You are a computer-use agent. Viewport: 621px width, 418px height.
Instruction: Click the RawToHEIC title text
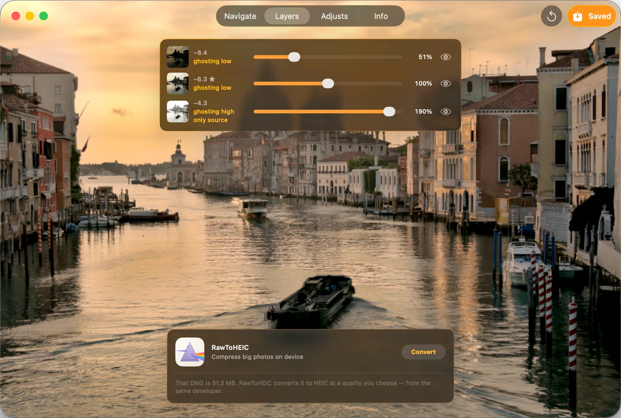[230, 348]
